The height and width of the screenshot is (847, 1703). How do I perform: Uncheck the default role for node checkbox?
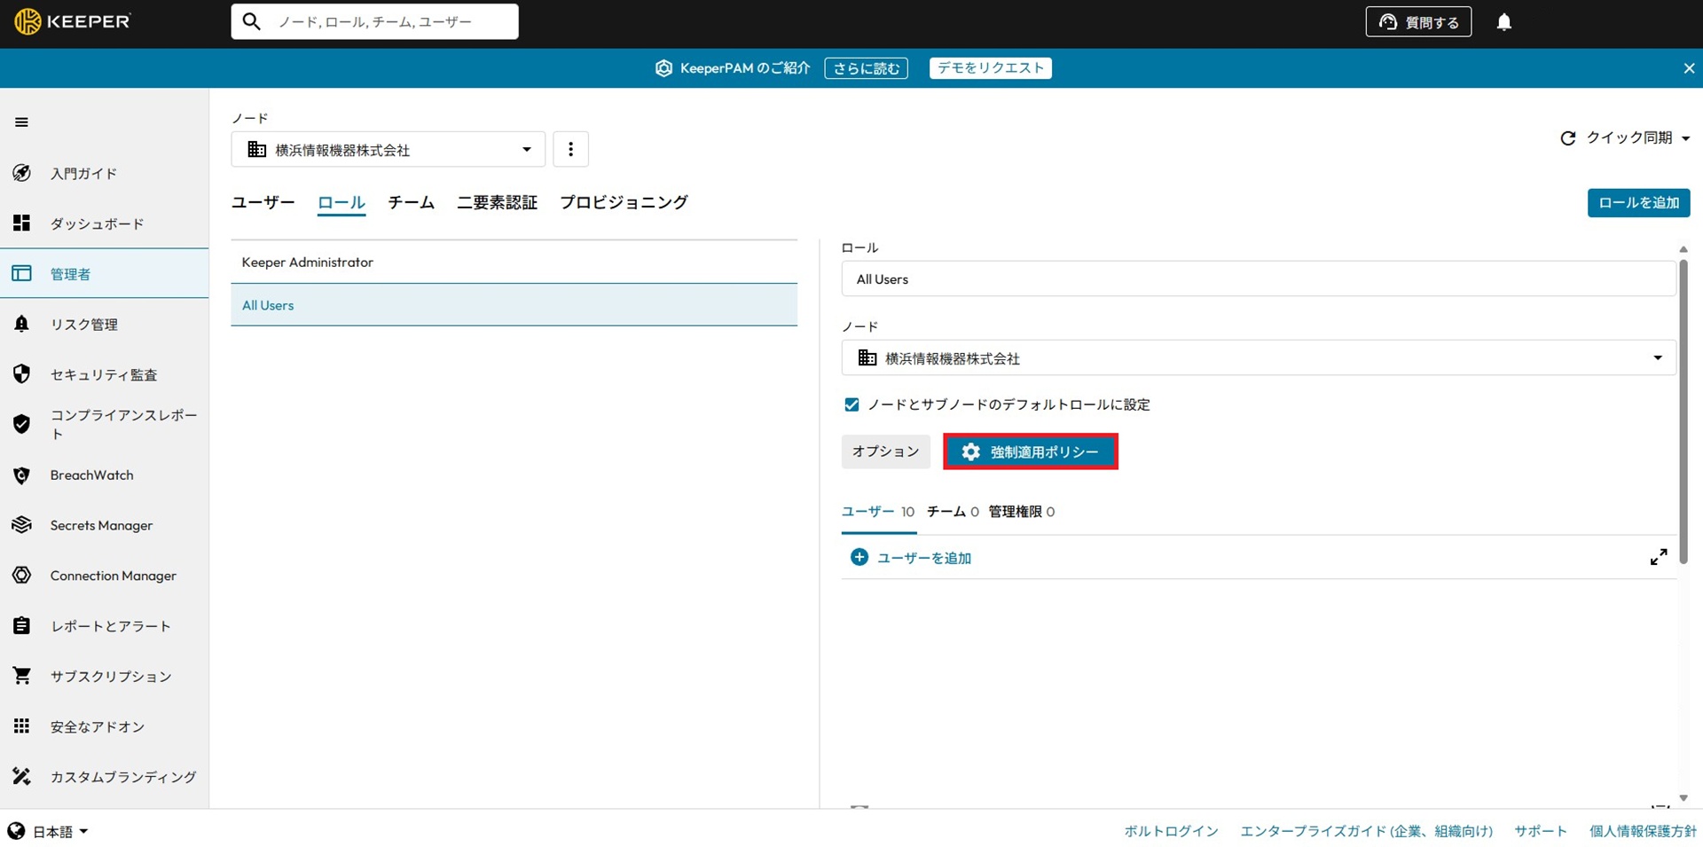pyautogui.click(x=851, y=404)
